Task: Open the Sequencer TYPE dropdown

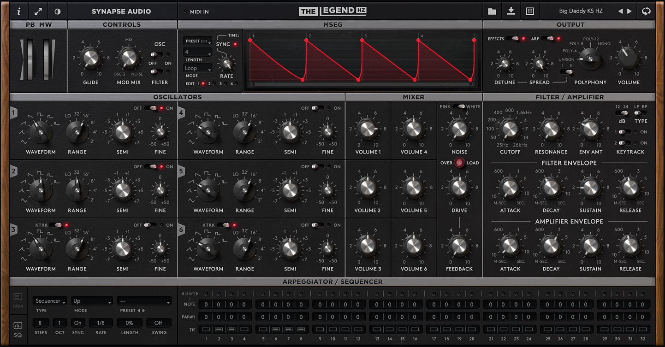Action: click(50, 301)
